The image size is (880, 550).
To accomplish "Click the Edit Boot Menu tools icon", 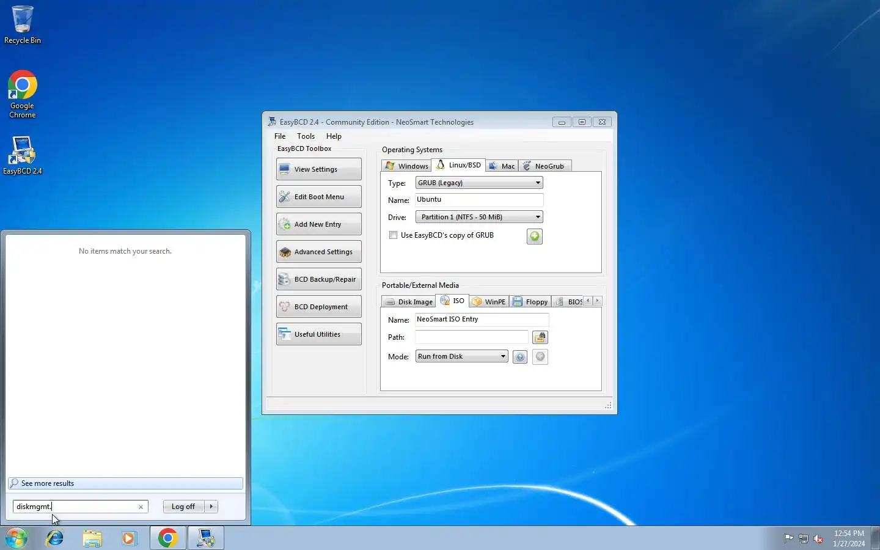I will 284,197.
